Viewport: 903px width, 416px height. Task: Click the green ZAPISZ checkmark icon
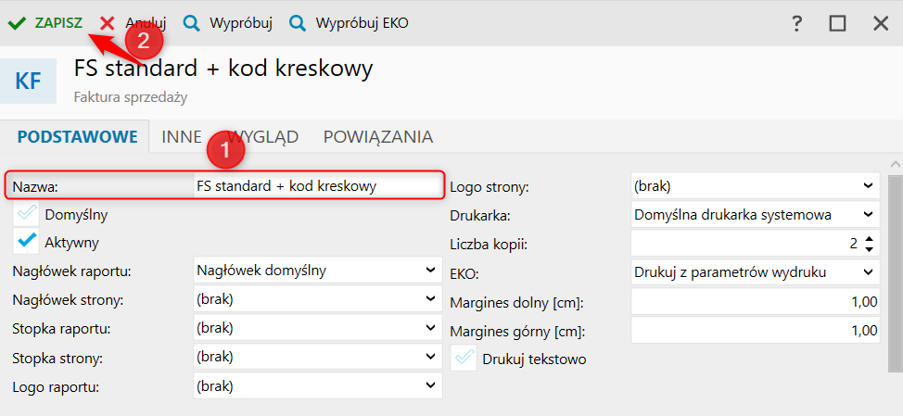pyautogui.click(x=16, y=22)
